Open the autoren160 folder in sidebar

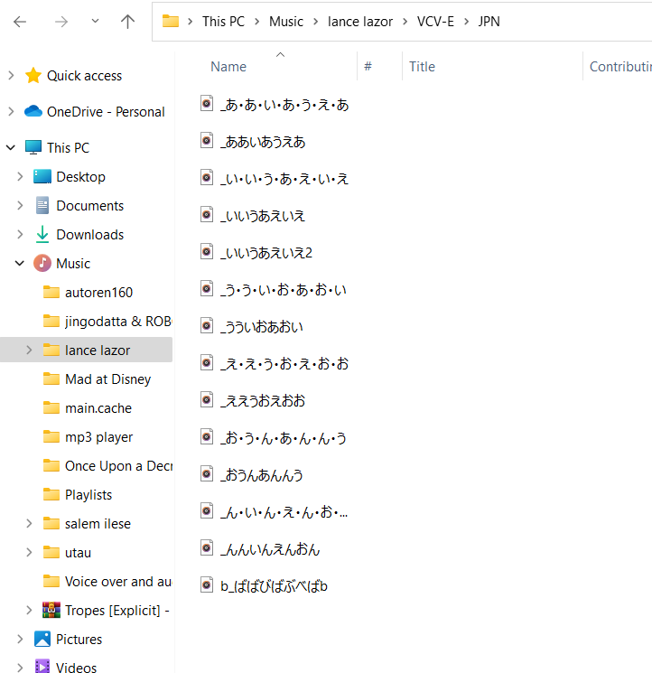tap(98, 293)
